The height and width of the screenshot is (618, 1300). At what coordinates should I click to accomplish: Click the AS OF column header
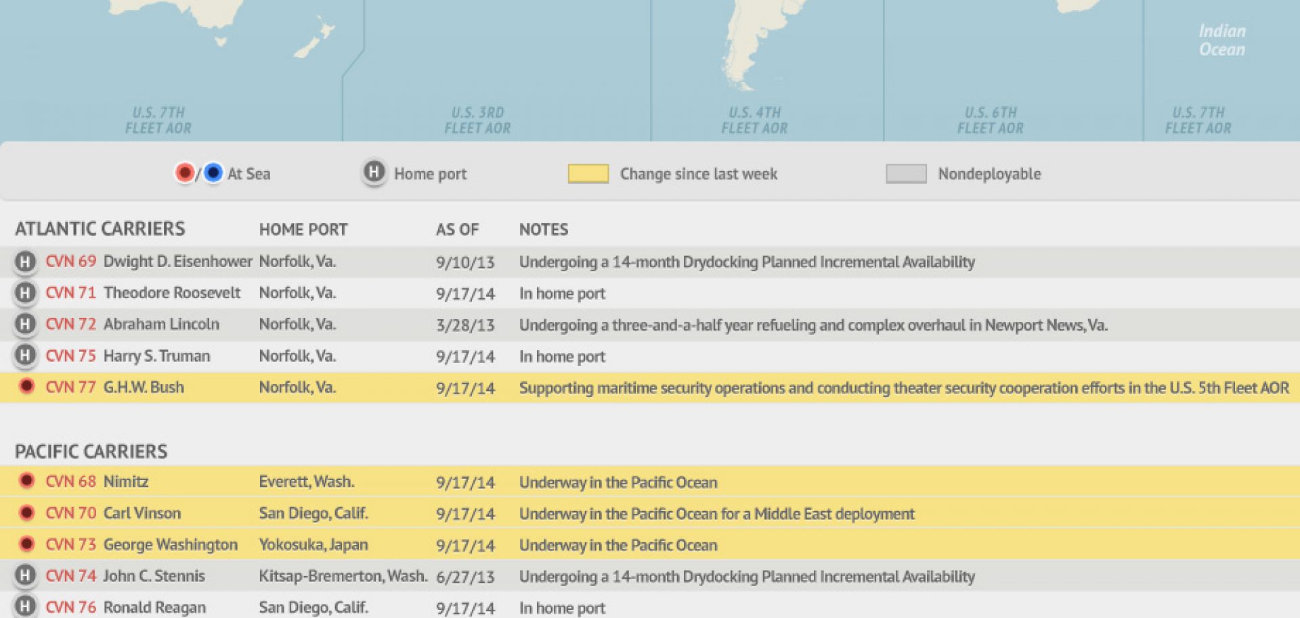(457, 230)
